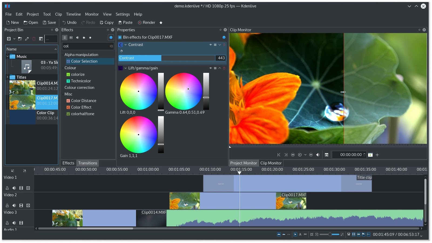
Task: Collapse the Music folder in Project Bin
Action: 7,57
